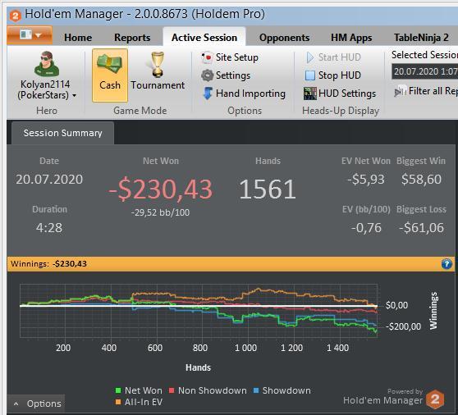Switch to the Home ribbon tab

pos(78,38)
